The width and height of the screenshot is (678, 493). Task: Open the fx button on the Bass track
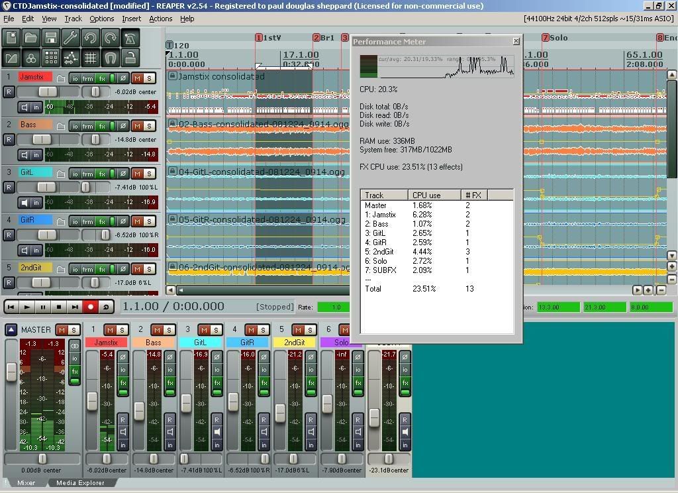(103, 126)
